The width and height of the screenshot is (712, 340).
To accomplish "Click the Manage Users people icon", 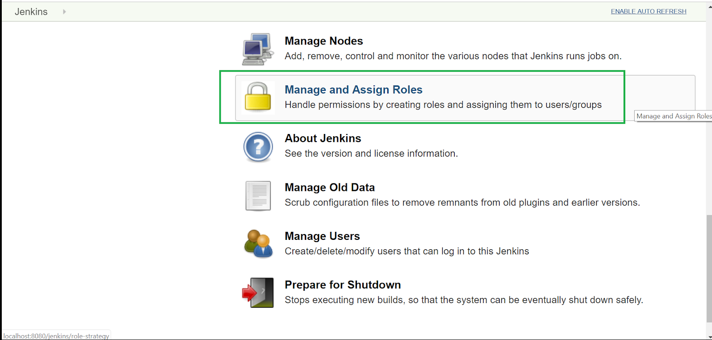I will point(258,244).
